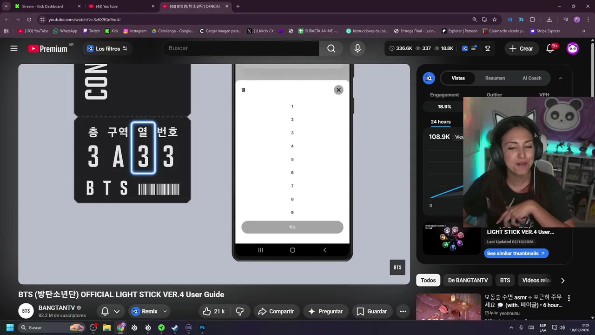This screenshot has width=595, height=335.
Task: Select the De BANGTANTV filter chip
Action: pos(468,281)
